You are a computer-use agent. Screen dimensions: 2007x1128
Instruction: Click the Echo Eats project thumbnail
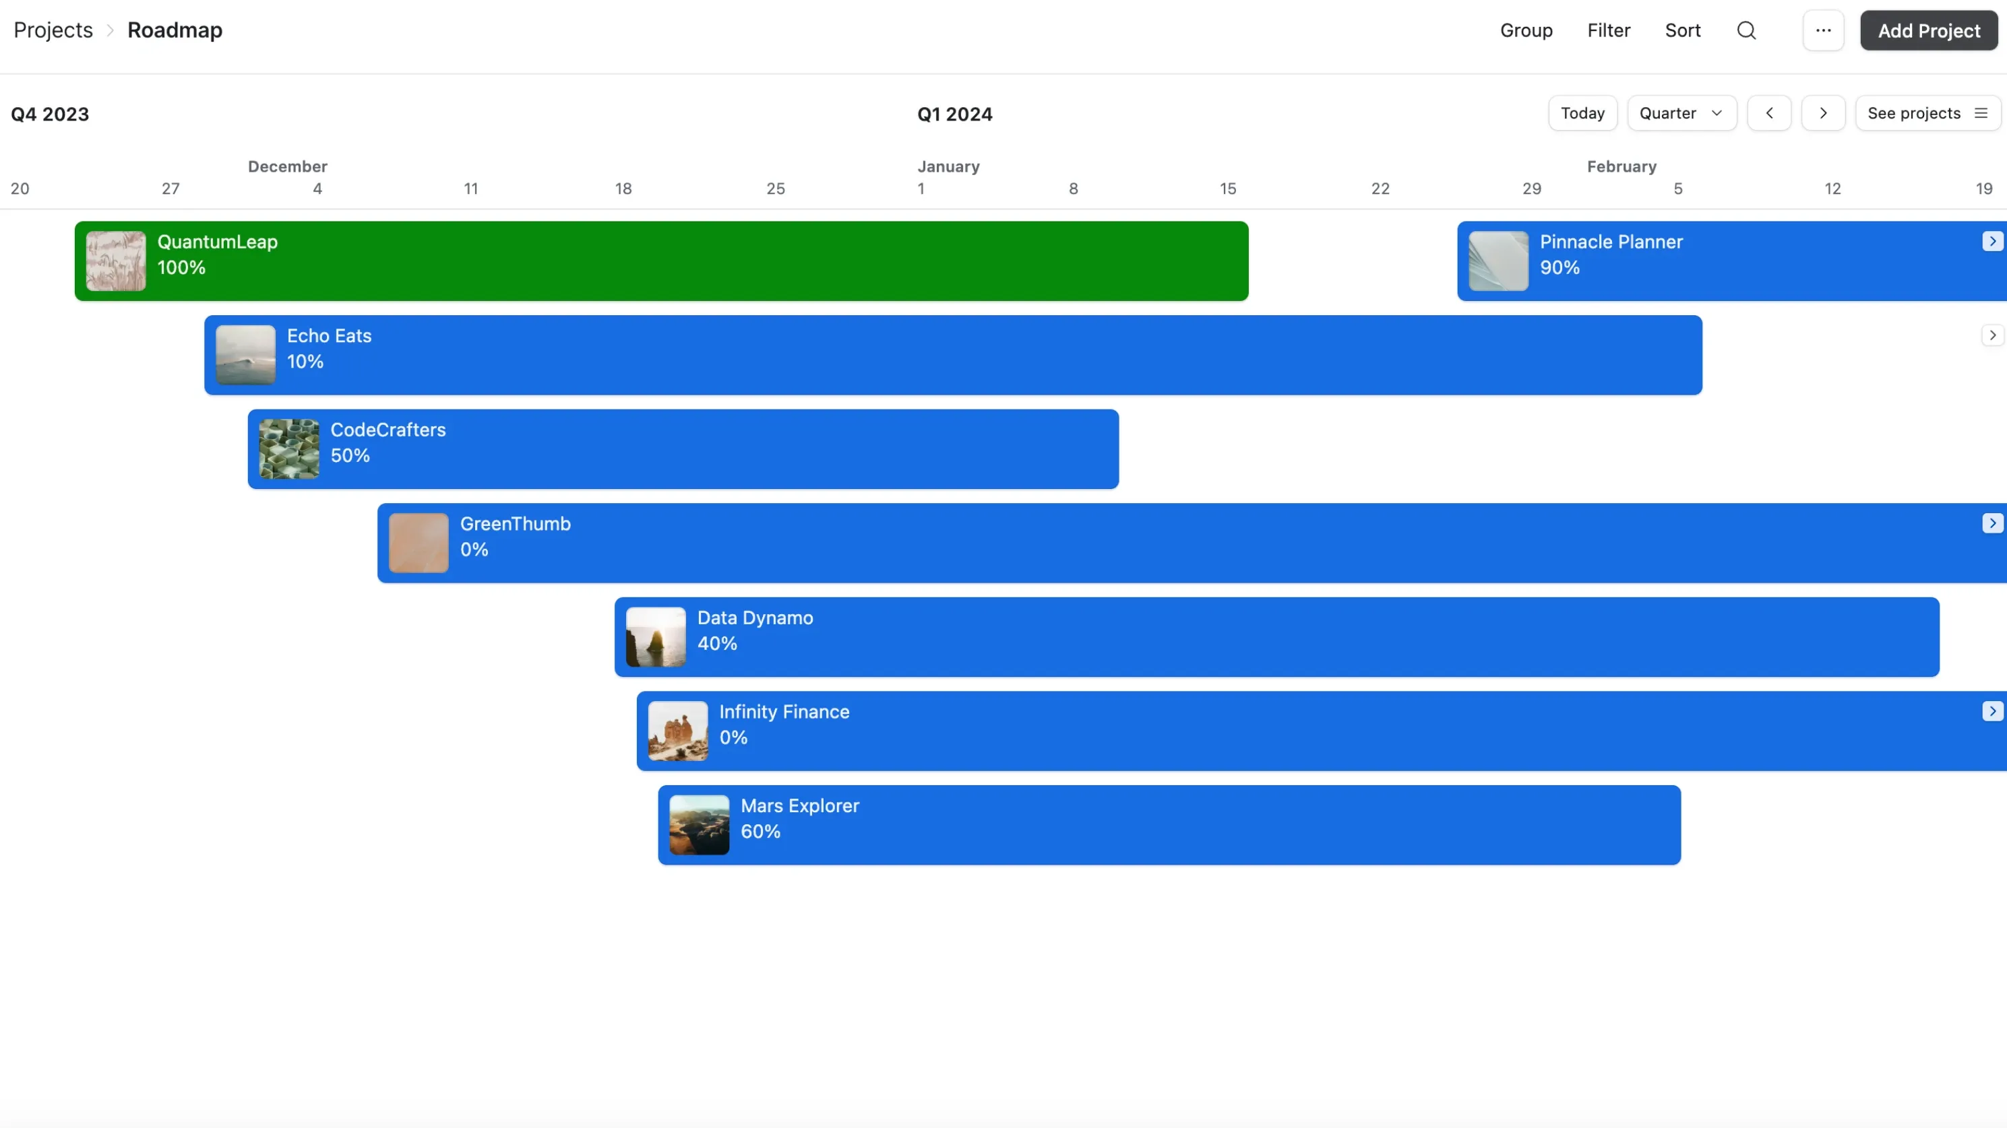click(244, 354)
